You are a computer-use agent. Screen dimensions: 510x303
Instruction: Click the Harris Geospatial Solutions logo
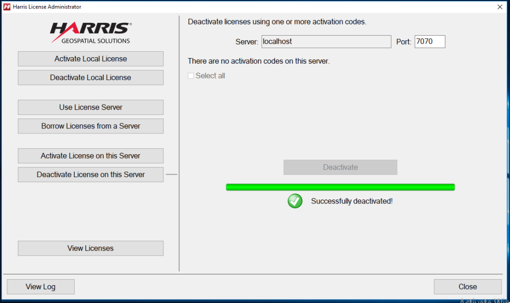(x=91, y=33)
